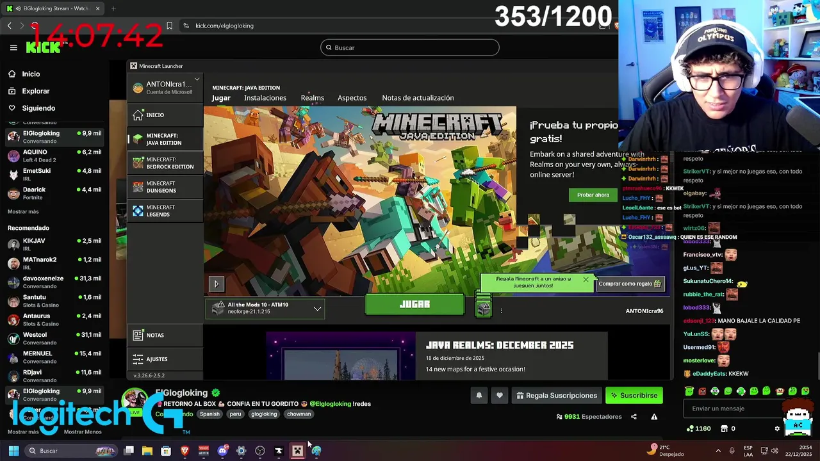820x461 pixels.
Task: Open MERNUEL recommended channel
Action: click(x=54, y=357)
